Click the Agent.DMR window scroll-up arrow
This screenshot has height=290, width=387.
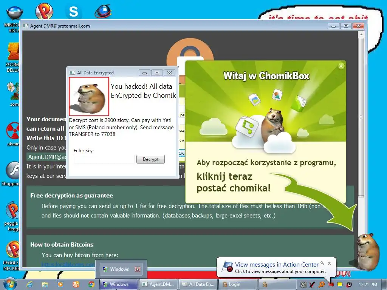click(361, 34)
